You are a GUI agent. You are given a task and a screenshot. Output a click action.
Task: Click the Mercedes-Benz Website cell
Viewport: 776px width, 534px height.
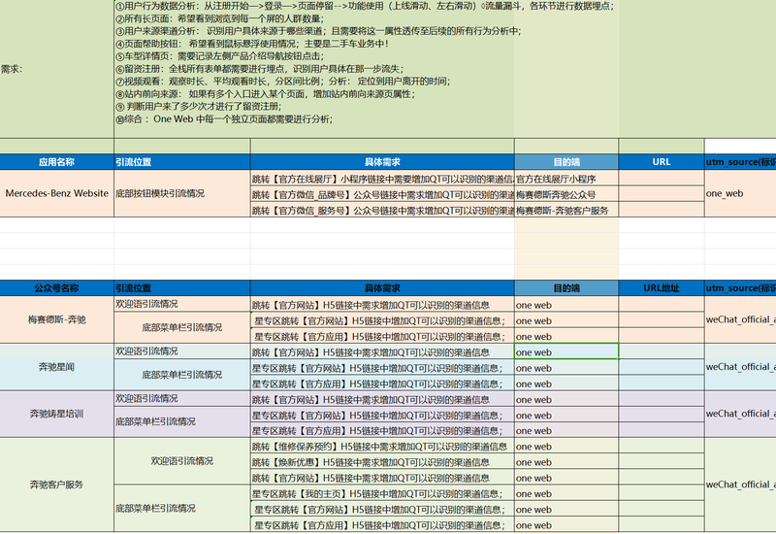coord(56,193)
